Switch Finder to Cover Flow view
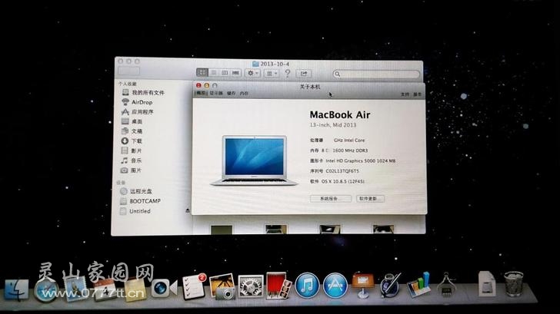Screen dimensions: 560x314 pyautogui.click(x=235, y=73)
